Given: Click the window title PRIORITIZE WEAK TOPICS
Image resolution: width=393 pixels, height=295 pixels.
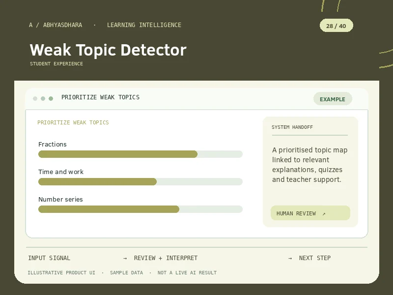Looking at the screenshot, I should pyautogui.click(x=101, y=97).
